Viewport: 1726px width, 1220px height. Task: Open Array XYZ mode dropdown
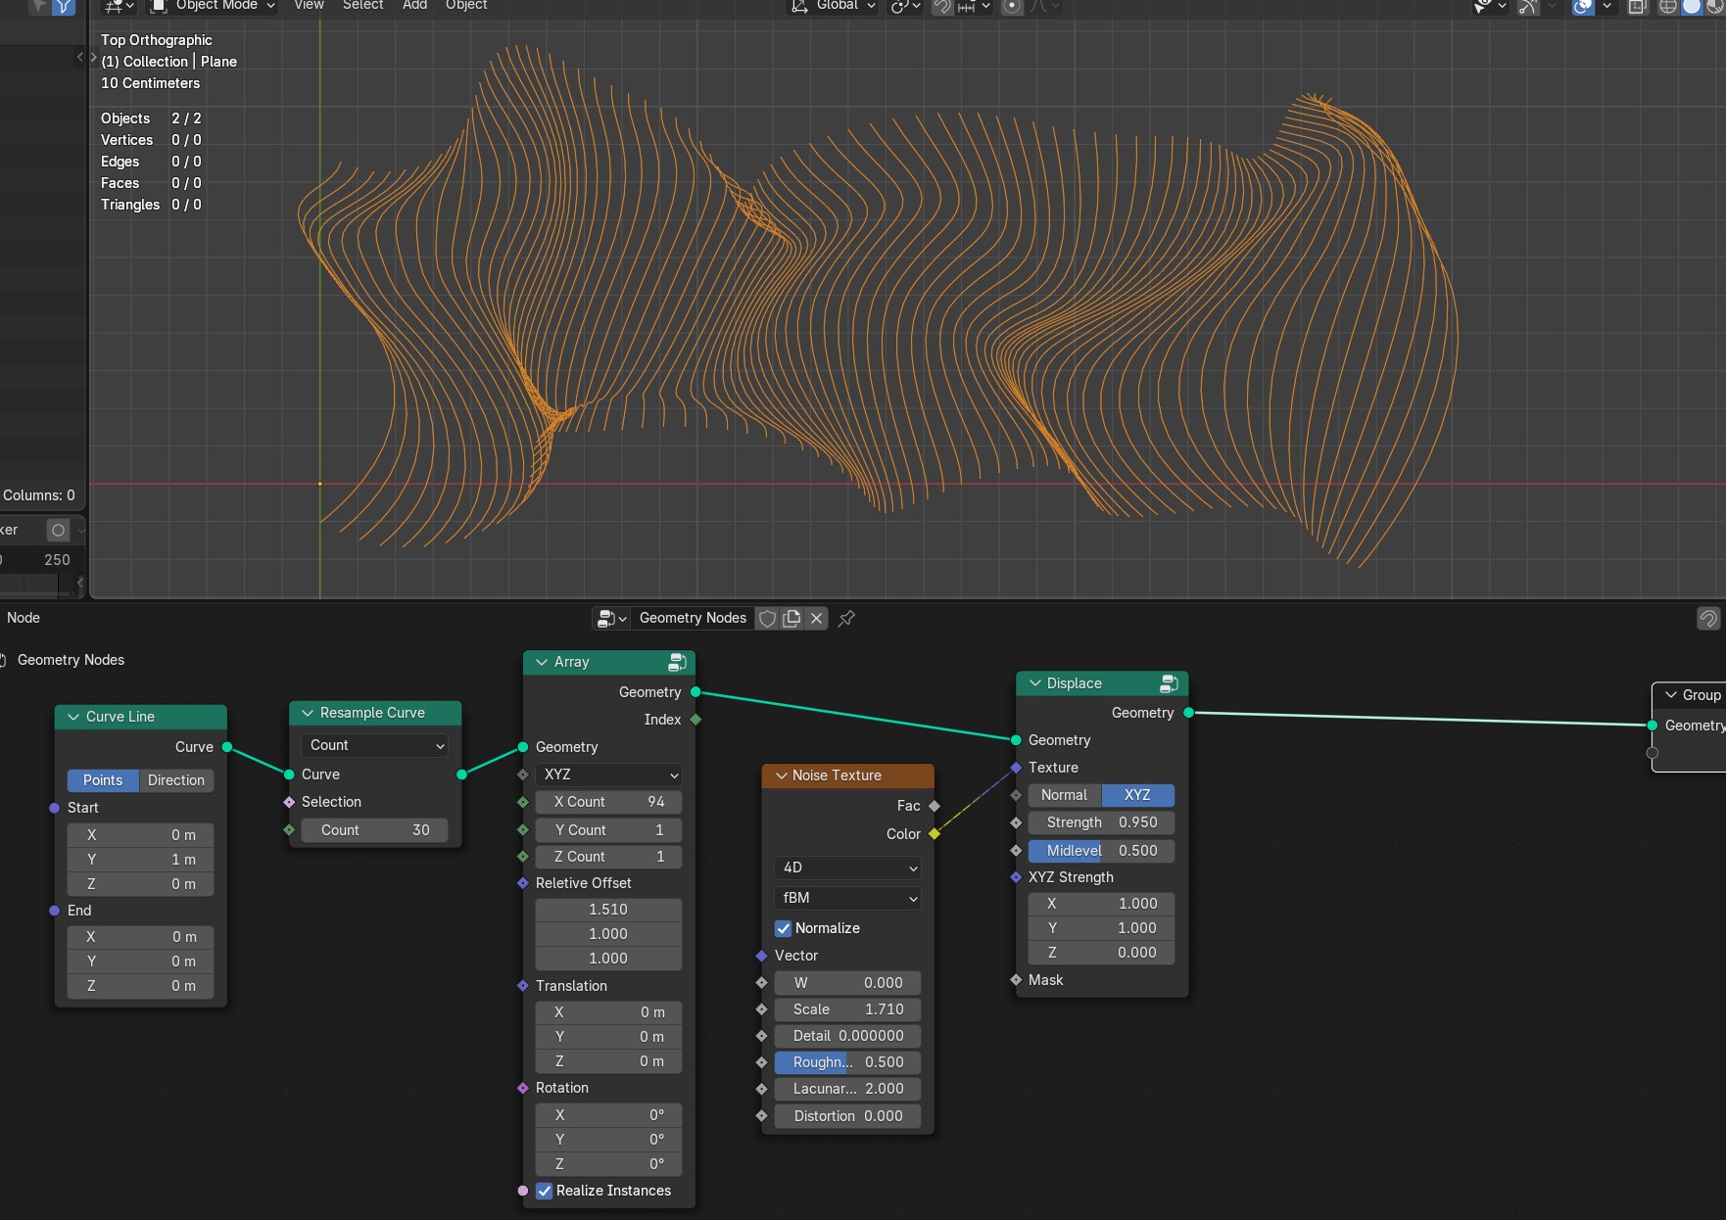click(x=608, y=774)
